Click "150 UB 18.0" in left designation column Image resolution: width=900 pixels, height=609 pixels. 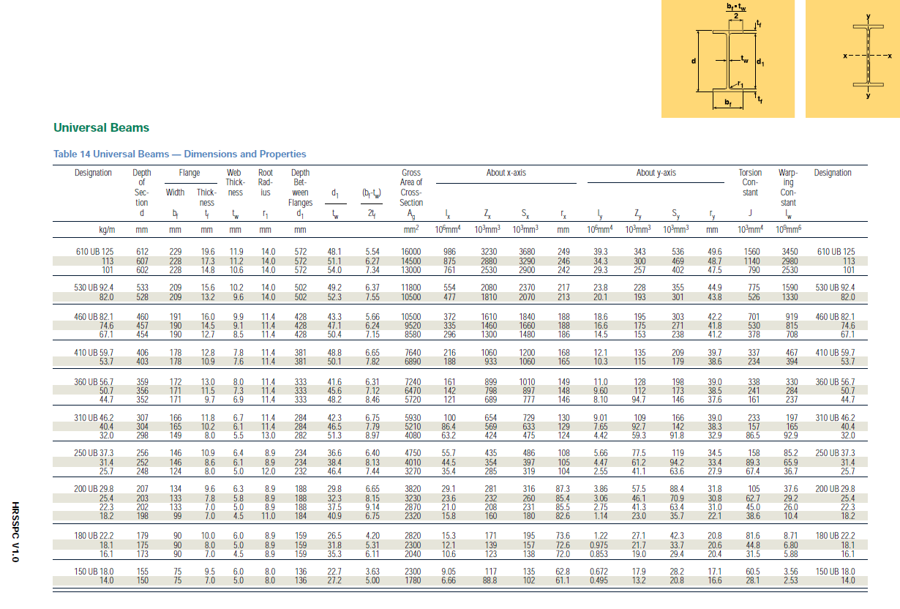tap(96, 572)
